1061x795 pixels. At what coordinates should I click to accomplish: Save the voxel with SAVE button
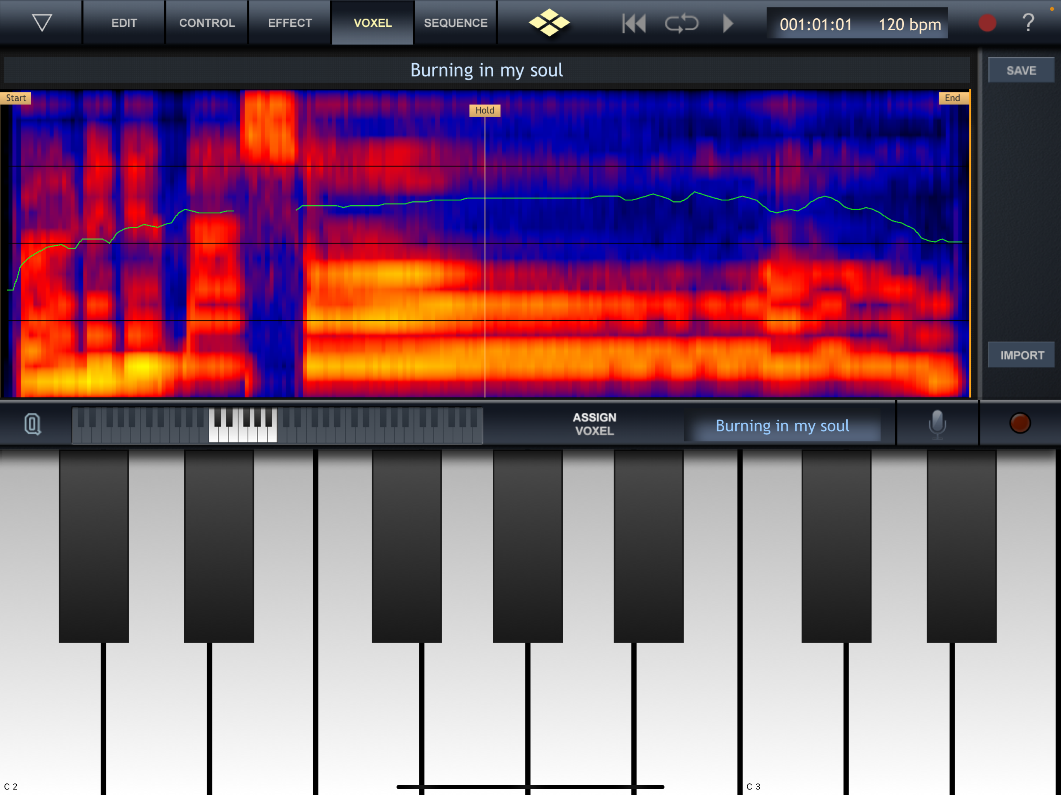(x=1021, y=71)
